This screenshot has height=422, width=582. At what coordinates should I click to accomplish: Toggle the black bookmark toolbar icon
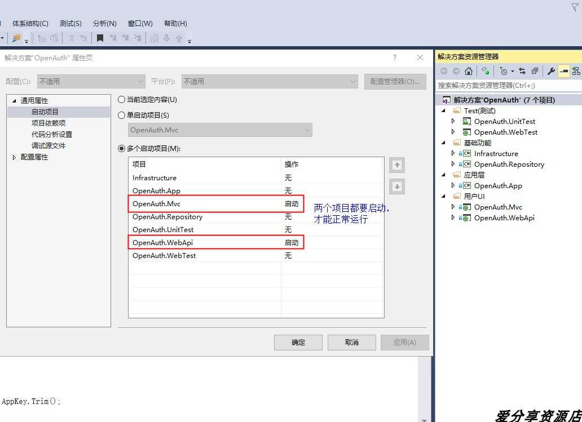100,38
